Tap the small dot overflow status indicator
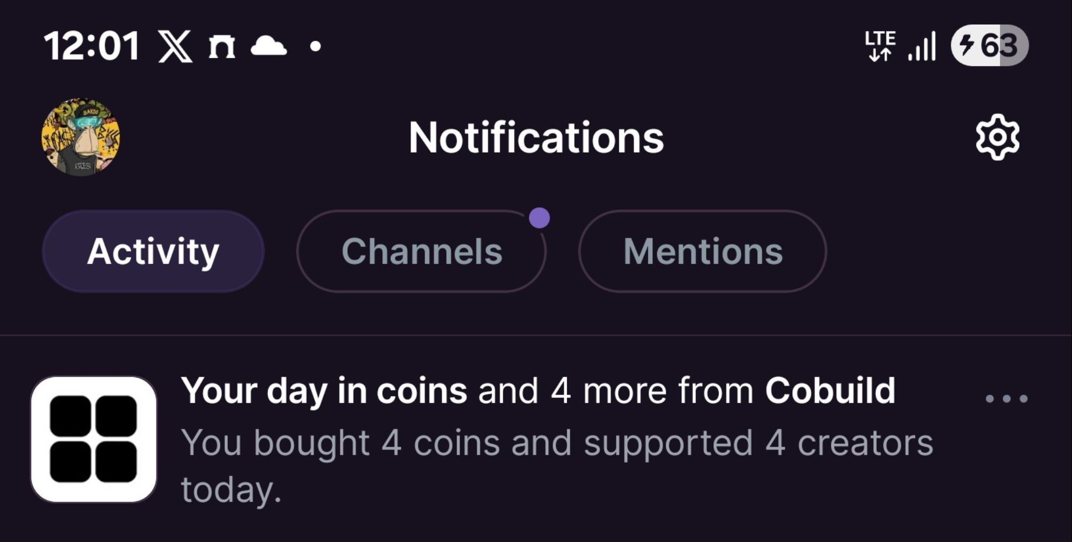The height and width of the screenshot is (542, 1072). (x=316, y=47)
